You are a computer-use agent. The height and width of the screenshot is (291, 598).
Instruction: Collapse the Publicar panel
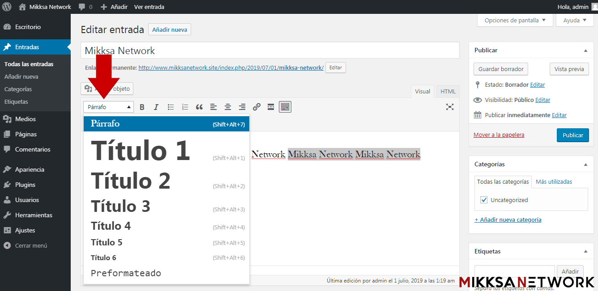(585, 51)
